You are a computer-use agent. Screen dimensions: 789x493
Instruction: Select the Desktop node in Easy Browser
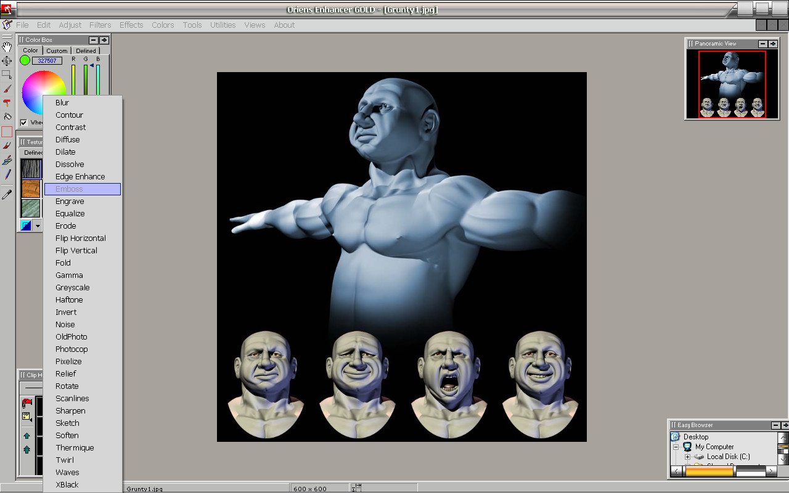[x=696, y=437]
